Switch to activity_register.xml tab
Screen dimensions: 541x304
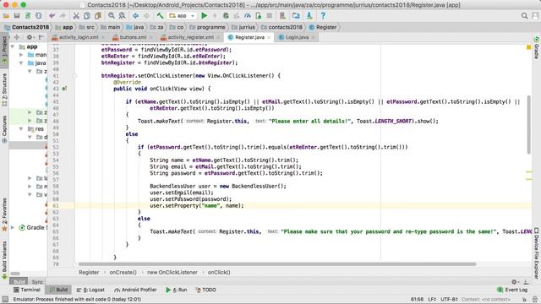point(190,37)
